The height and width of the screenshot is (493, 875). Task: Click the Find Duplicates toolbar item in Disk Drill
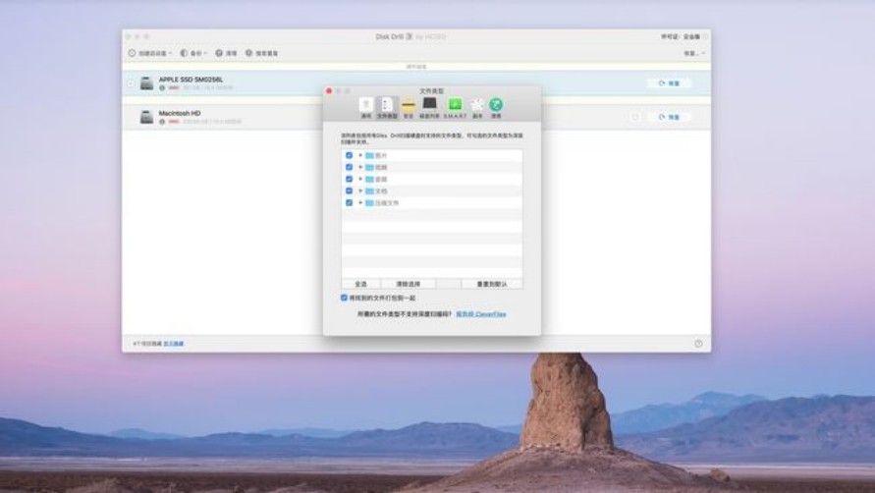click(262, 53)
